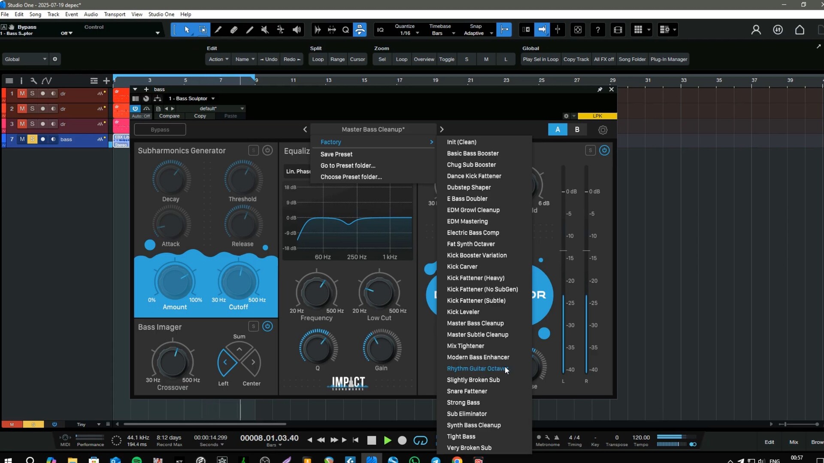Open the video player icon
824x463 pixels.
(618, 30)
